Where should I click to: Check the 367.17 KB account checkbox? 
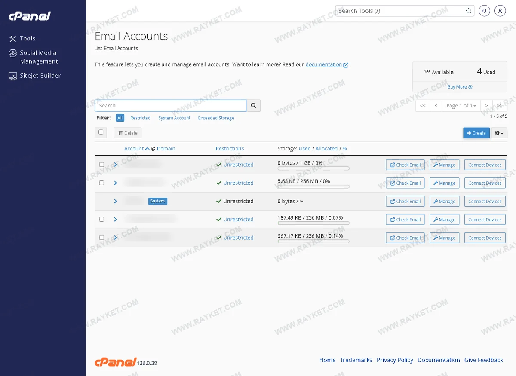101,238
